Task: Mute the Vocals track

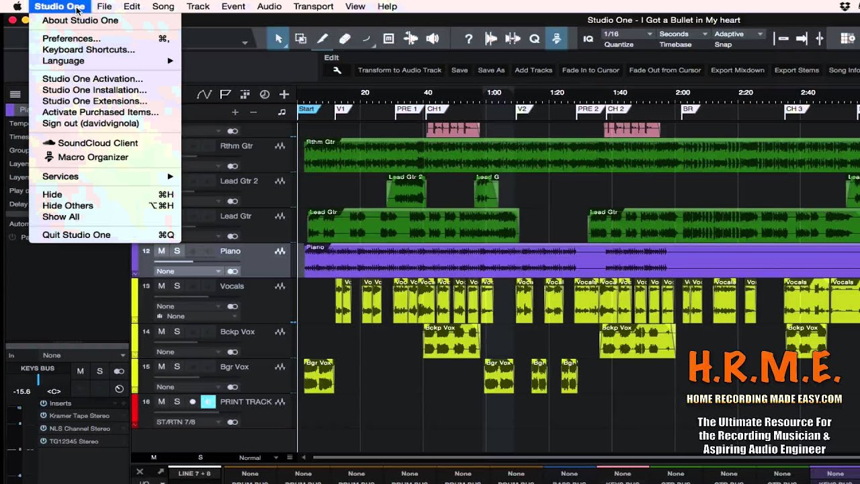Action: 161,286
